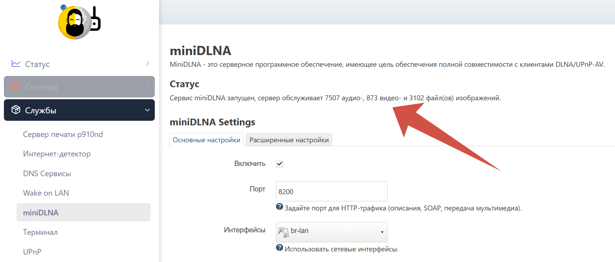Click the Система gear icon
615x262 pixels.
coord(16,87)
